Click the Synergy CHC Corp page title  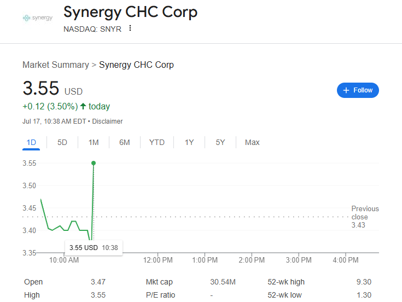tap(130, 12)
